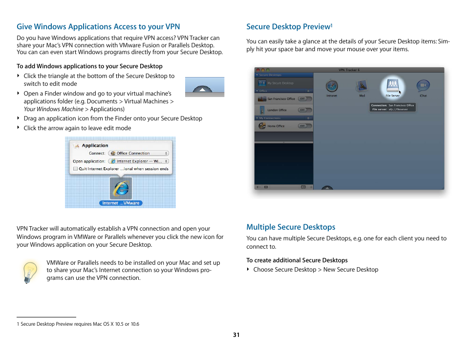Switch on the San Francisco Office connection

305,99
